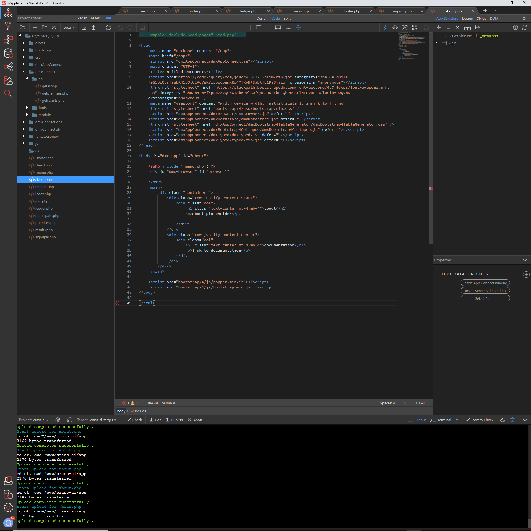Open getpremises.php in the api folder
The height and width of the screenshot is (531, 531).
[55, 93]
